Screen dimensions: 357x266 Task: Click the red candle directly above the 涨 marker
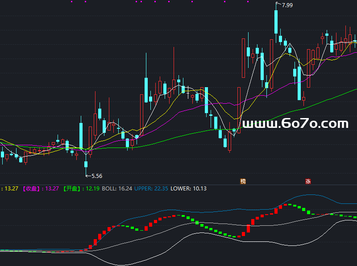pyautogui.click(x=308, y=68)
